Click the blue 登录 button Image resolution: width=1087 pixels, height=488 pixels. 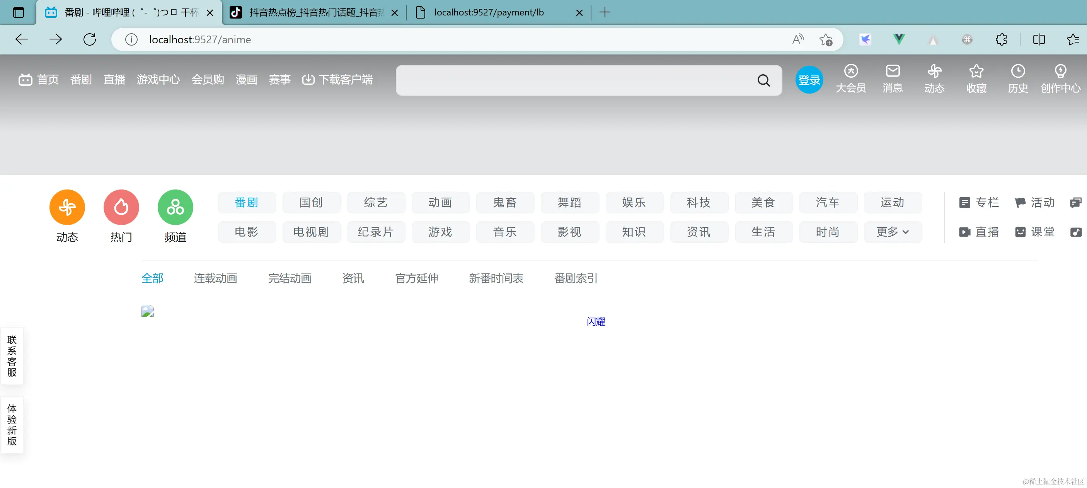[x=809, y=80]
